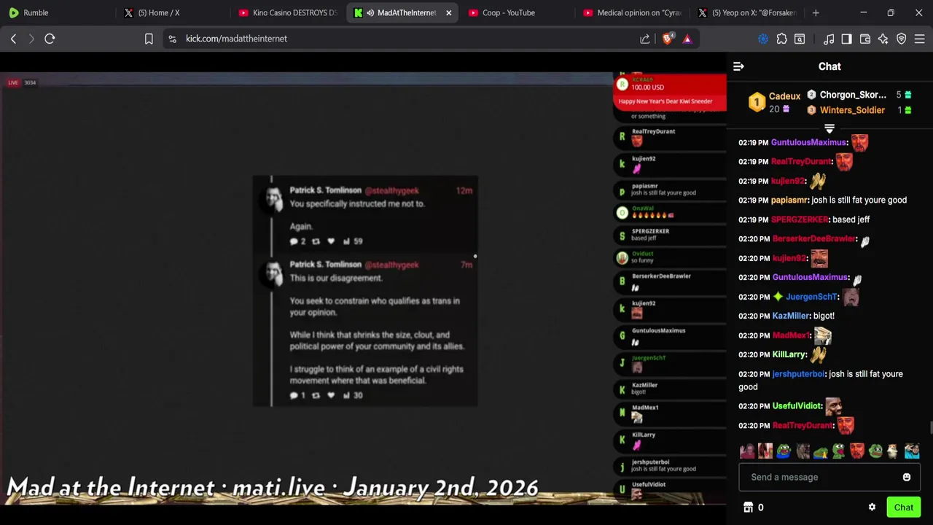Open Leo AI sparkle icon
This screenshot has width=933, height=525.
click(883, 39)
